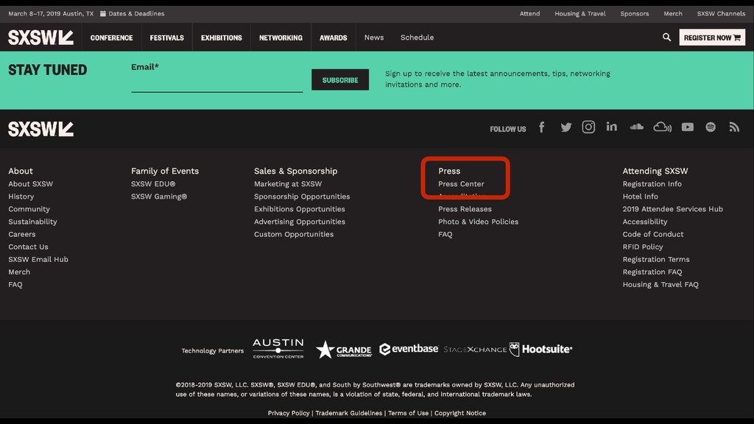Viewport: 754px width, 424px height.
Task: Click the SXSW logo in the navigation bar
Action: tap(41, 37)
